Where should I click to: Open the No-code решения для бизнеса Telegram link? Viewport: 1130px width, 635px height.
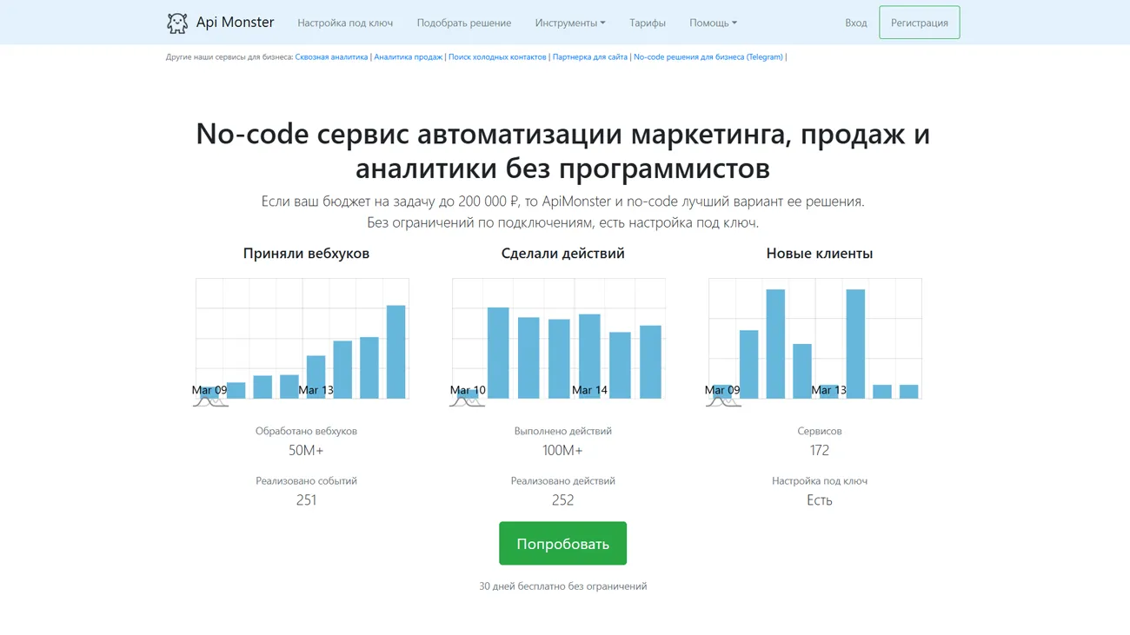[x=707, y=56]
